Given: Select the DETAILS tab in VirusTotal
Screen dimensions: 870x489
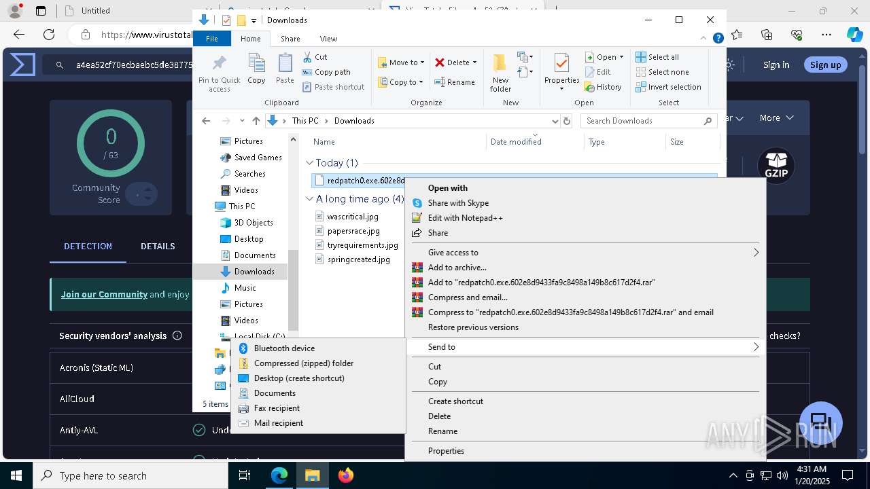Looking at the screenshot, I should pyautogui.click(x=158, y=246).
